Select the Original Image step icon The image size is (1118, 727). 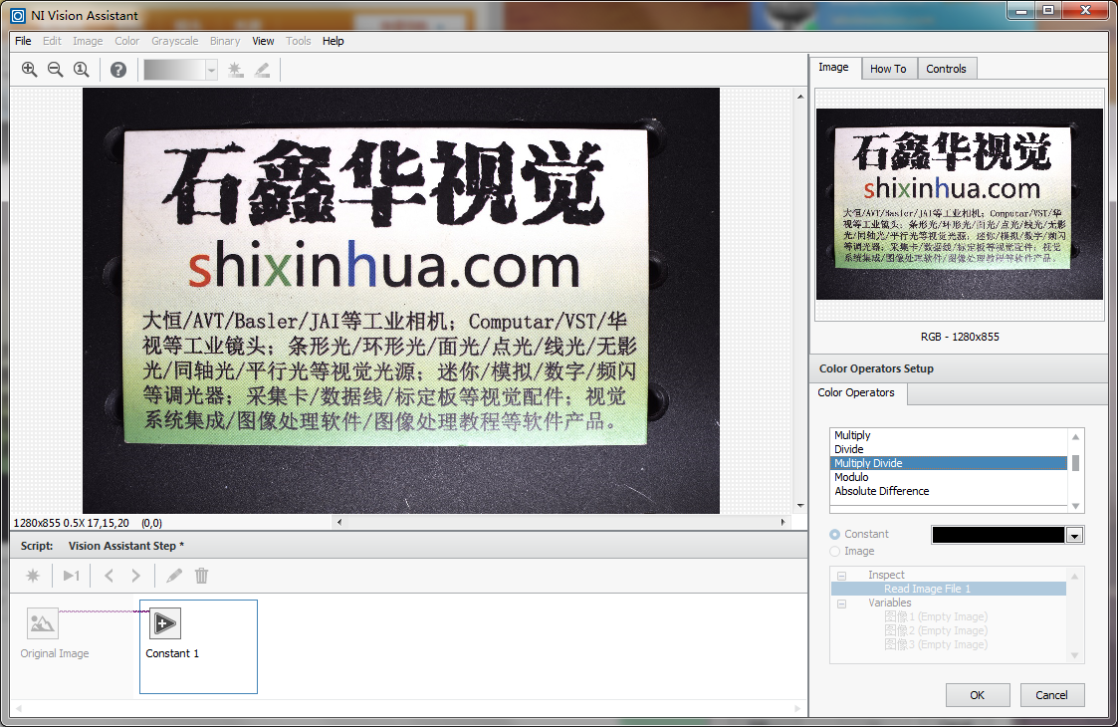coord(42,622)
